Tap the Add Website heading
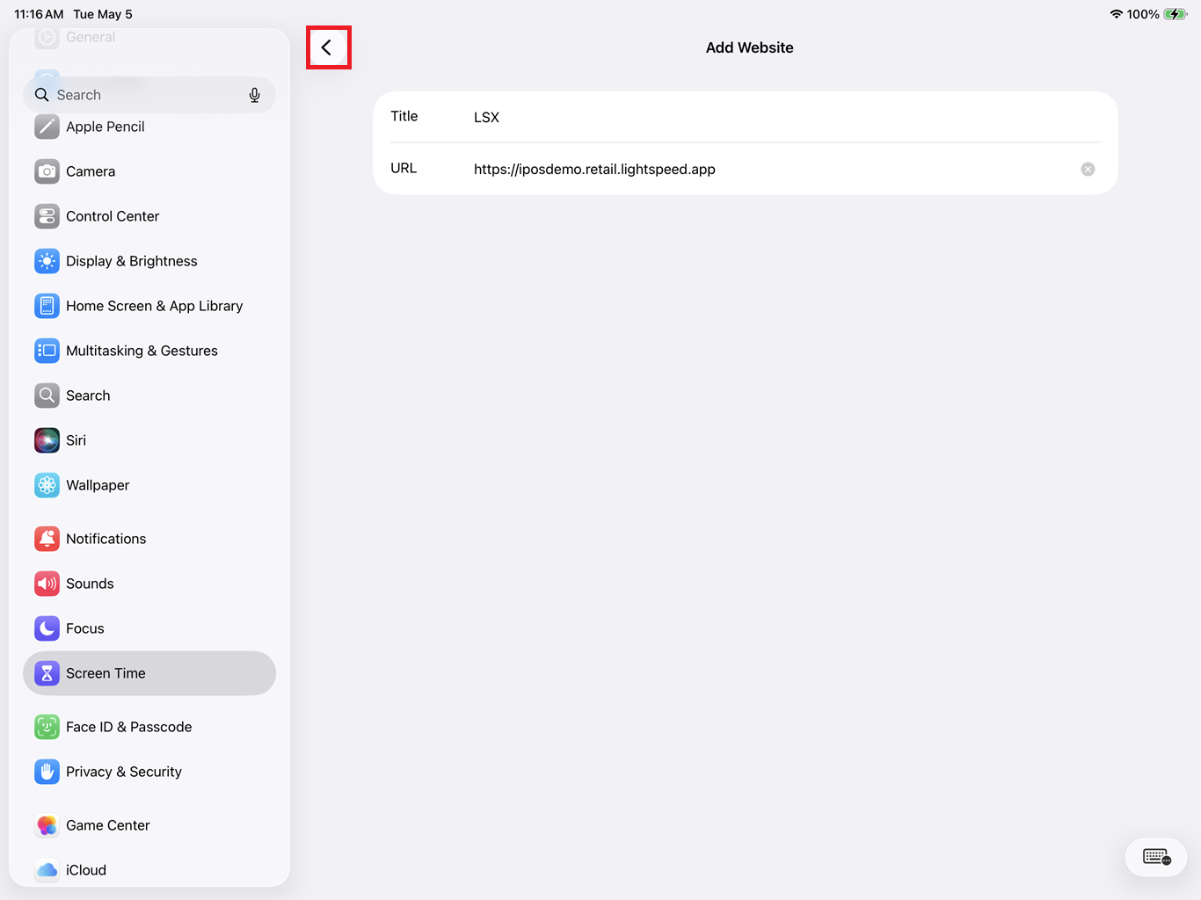 click(x=750, y=47)
